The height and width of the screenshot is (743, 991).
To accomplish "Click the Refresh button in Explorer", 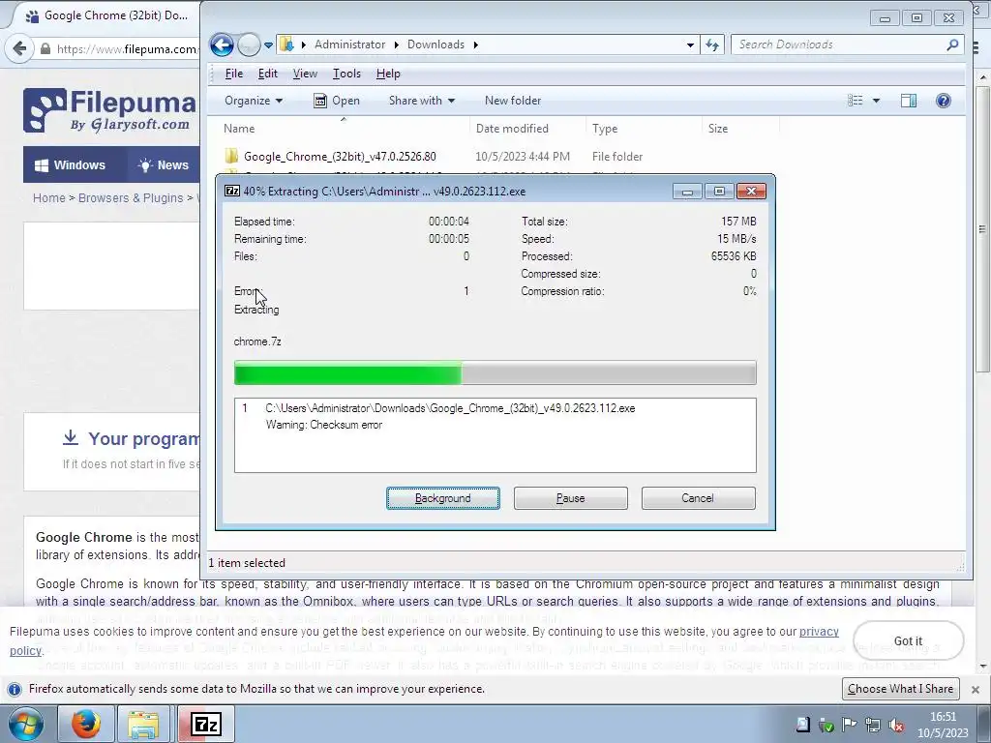I will [x=712, y=45].
